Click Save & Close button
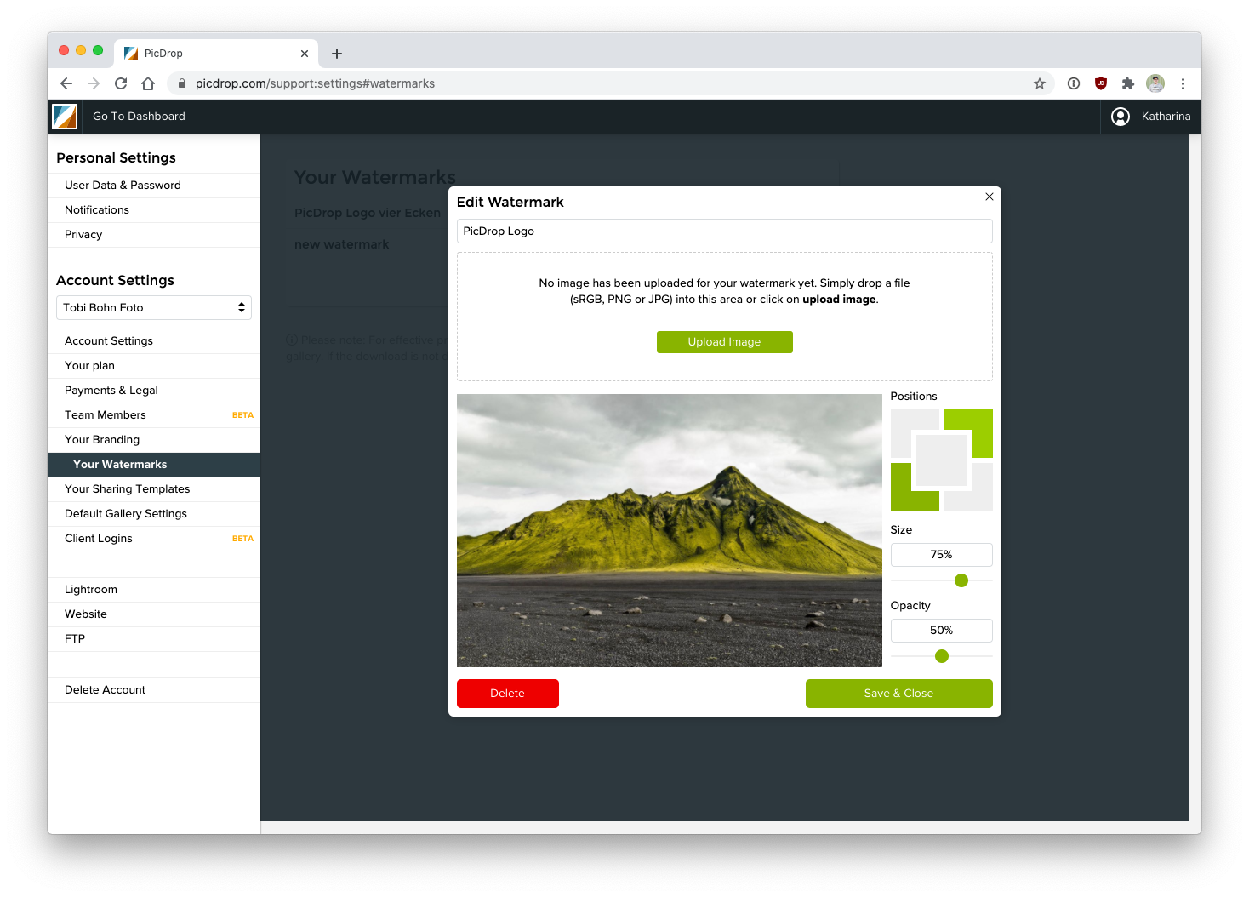The width and height of the screenshot is (1249, 897). click(898, 694)
